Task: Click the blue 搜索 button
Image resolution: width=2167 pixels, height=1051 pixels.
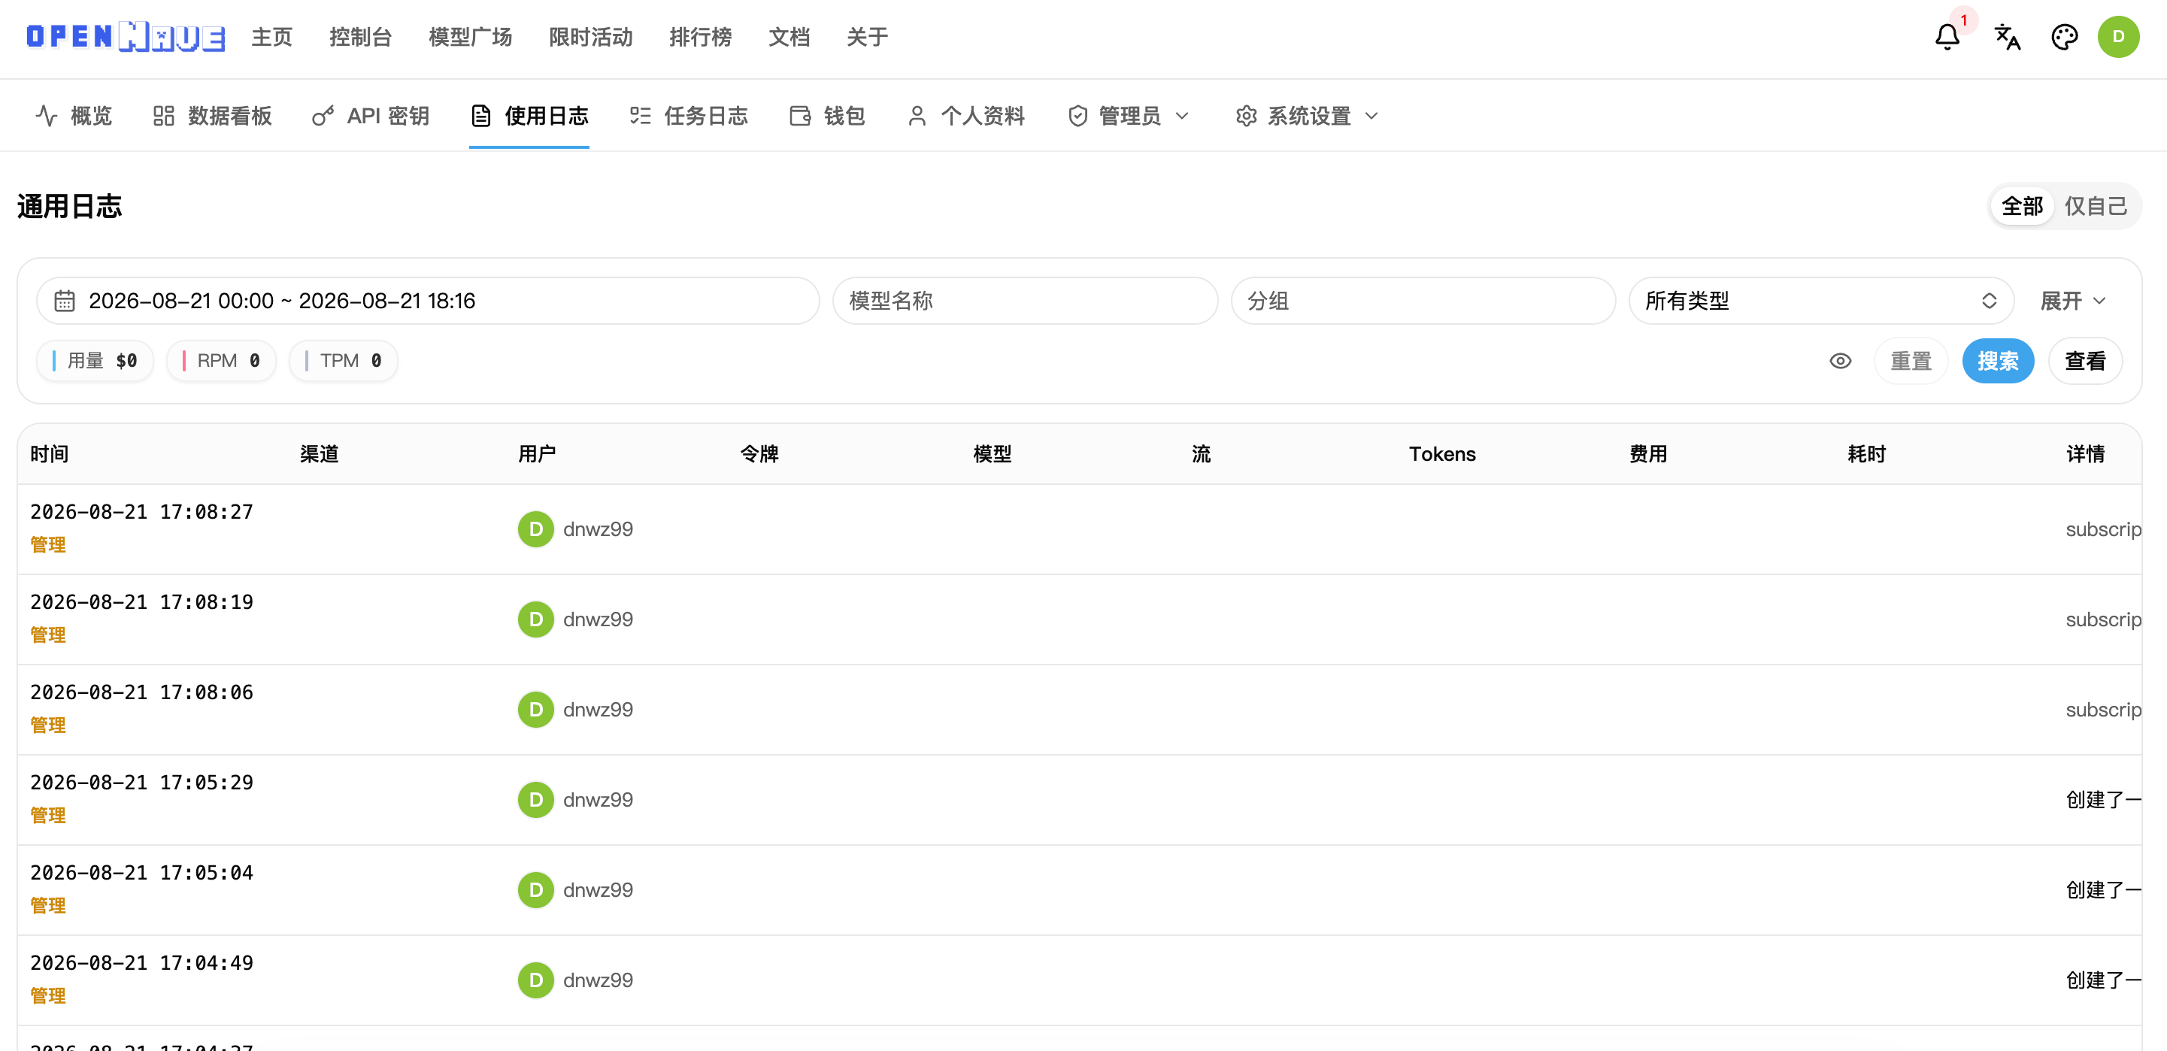Action: tap(1998, 361)
